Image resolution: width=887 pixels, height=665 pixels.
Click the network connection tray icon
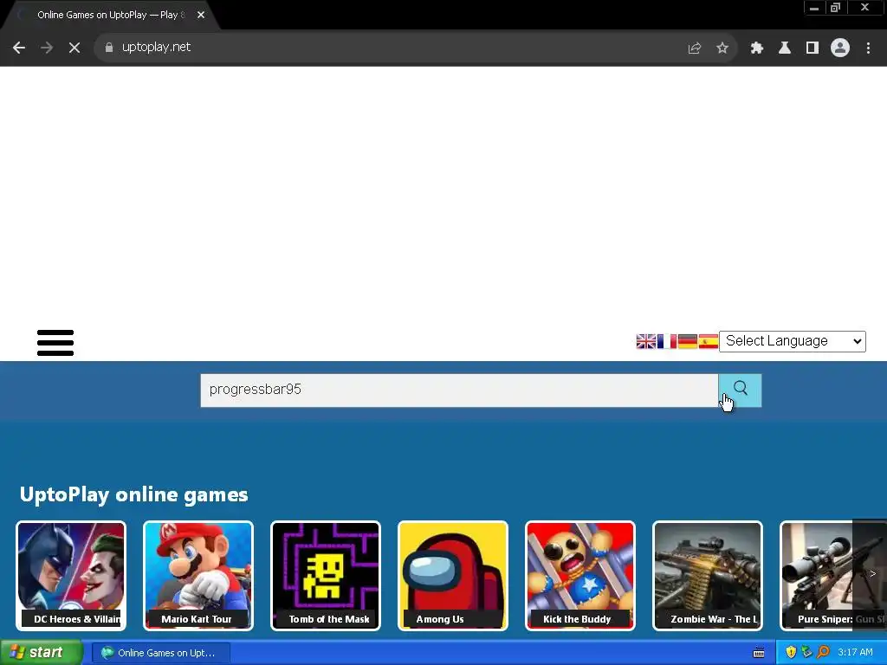(x=806, y=653)
